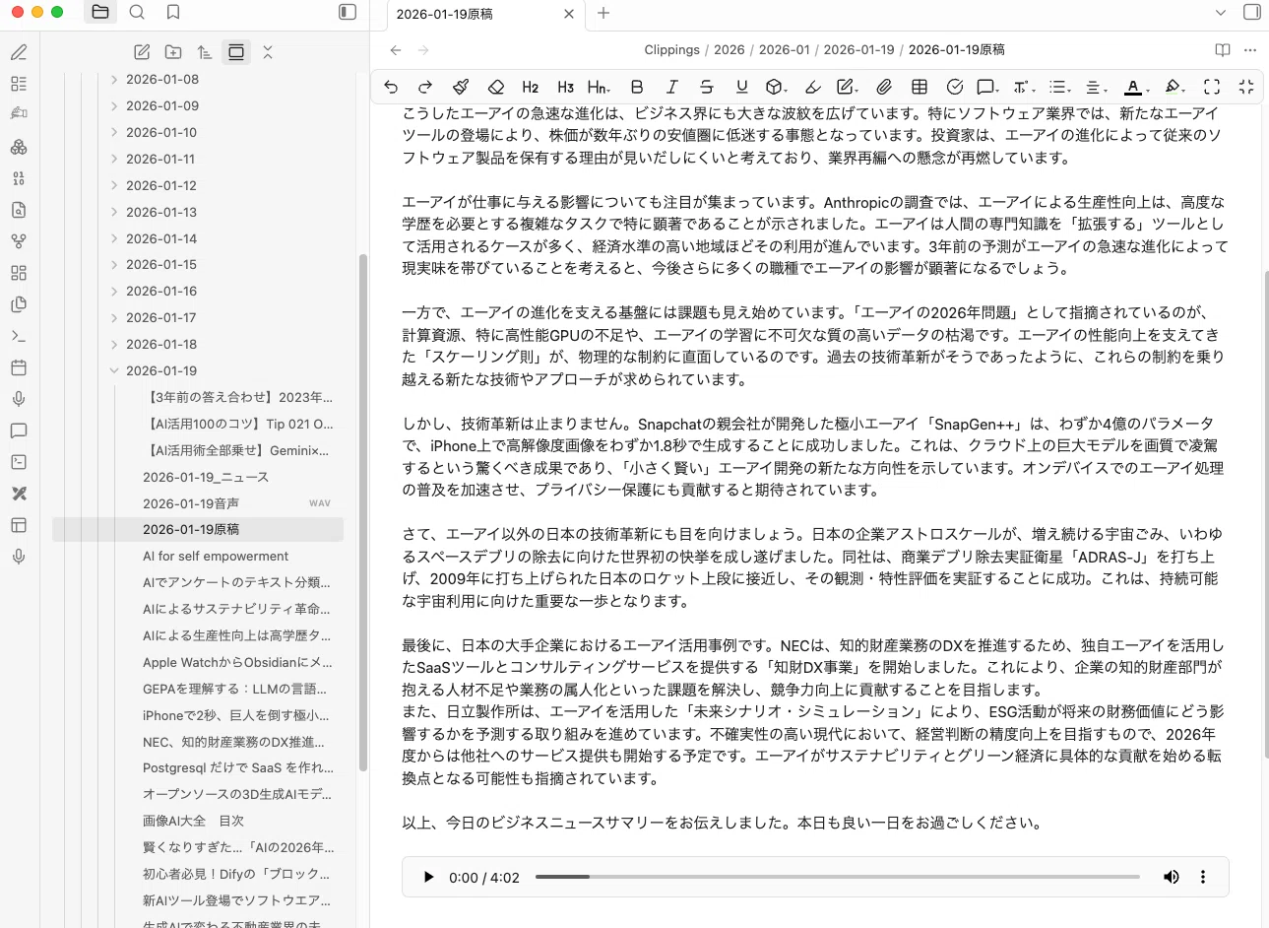Go to the Clippings breadcrumb folder

pos(671,49)
